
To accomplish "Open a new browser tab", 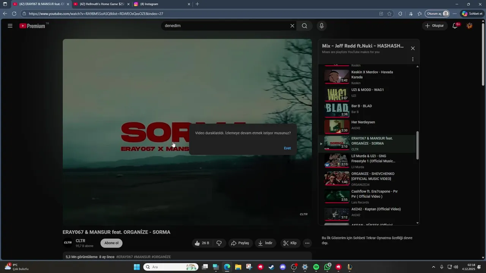I will click(x=197, y=4).
